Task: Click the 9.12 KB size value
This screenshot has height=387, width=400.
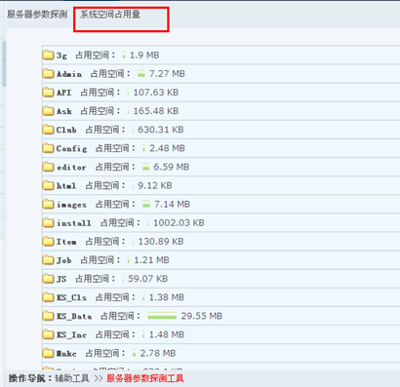Action: [x=155, y=185]
